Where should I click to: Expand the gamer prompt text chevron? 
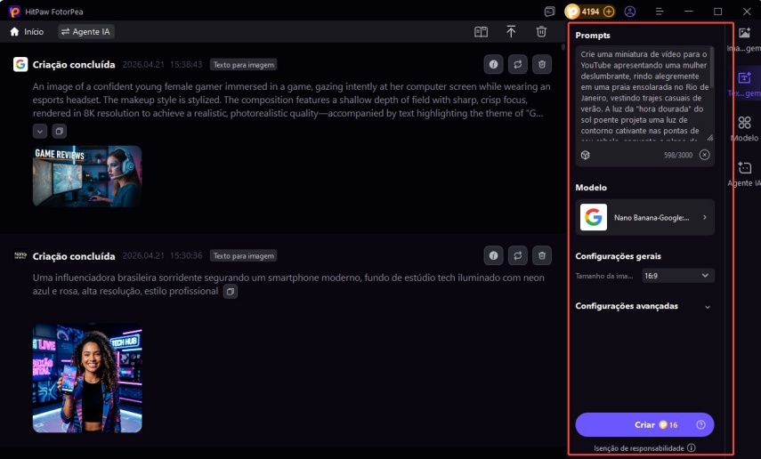point(40,131)
